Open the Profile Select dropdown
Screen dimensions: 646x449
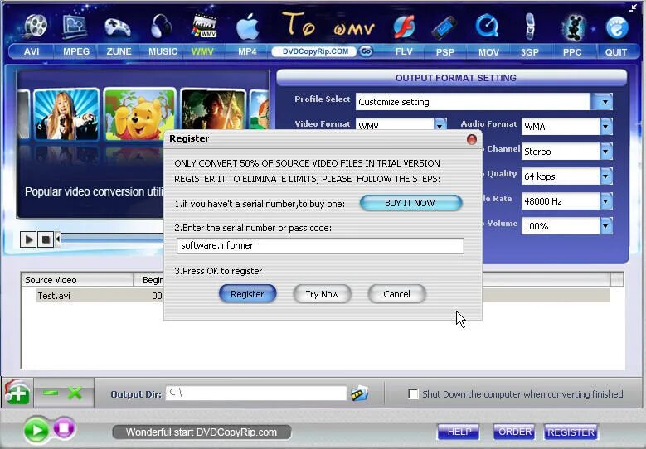tap(604, 102)
